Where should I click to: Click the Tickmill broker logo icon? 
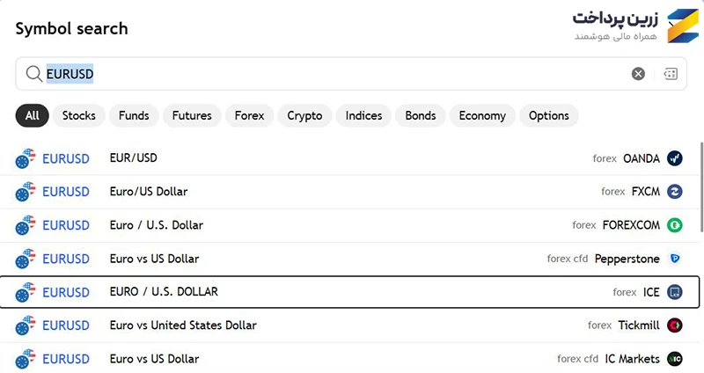click(674, 325)
